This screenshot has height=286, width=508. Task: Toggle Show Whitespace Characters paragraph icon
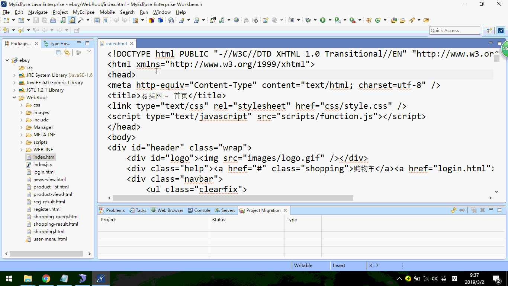(106, 20)
